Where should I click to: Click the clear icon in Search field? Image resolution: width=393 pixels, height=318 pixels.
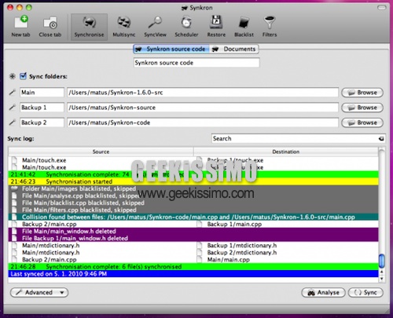[381, 139]
